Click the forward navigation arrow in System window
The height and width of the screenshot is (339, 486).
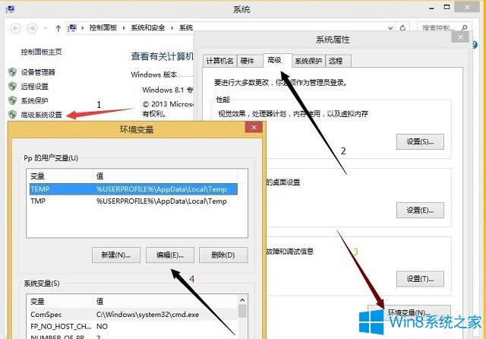pos(32,29)
